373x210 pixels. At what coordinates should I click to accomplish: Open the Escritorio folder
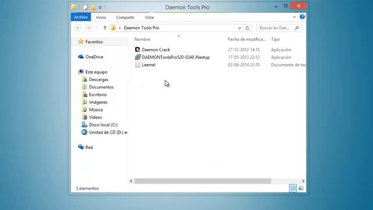point(98,94)
